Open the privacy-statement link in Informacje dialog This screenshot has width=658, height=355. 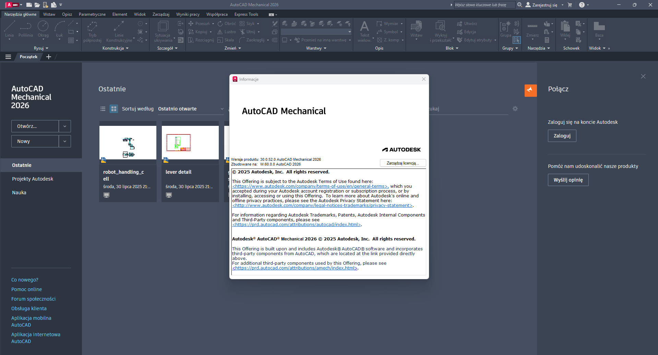pos(323,206)
